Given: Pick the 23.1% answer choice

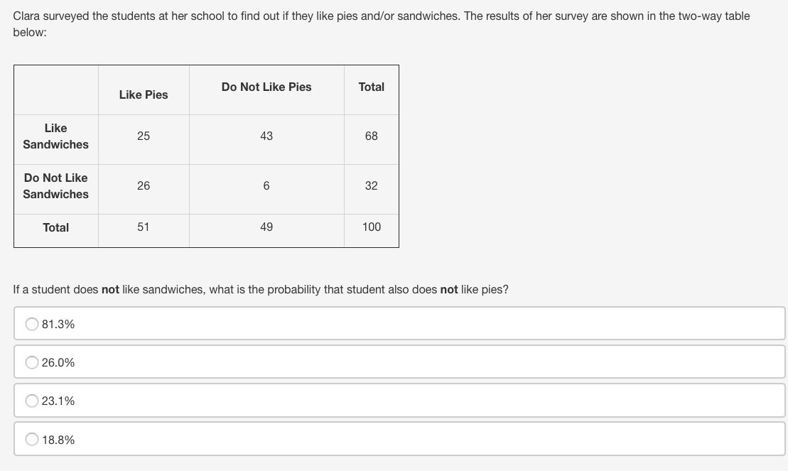Looking at the screenshot, I should [33, 401].
